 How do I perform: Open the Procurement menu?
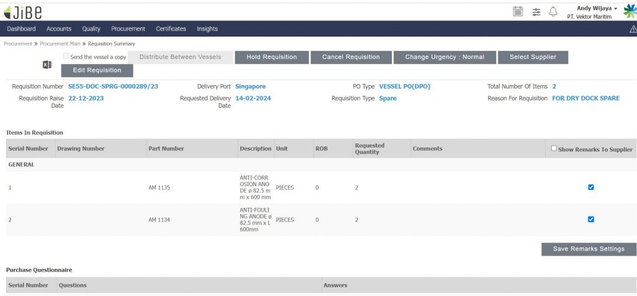point(128,29)
